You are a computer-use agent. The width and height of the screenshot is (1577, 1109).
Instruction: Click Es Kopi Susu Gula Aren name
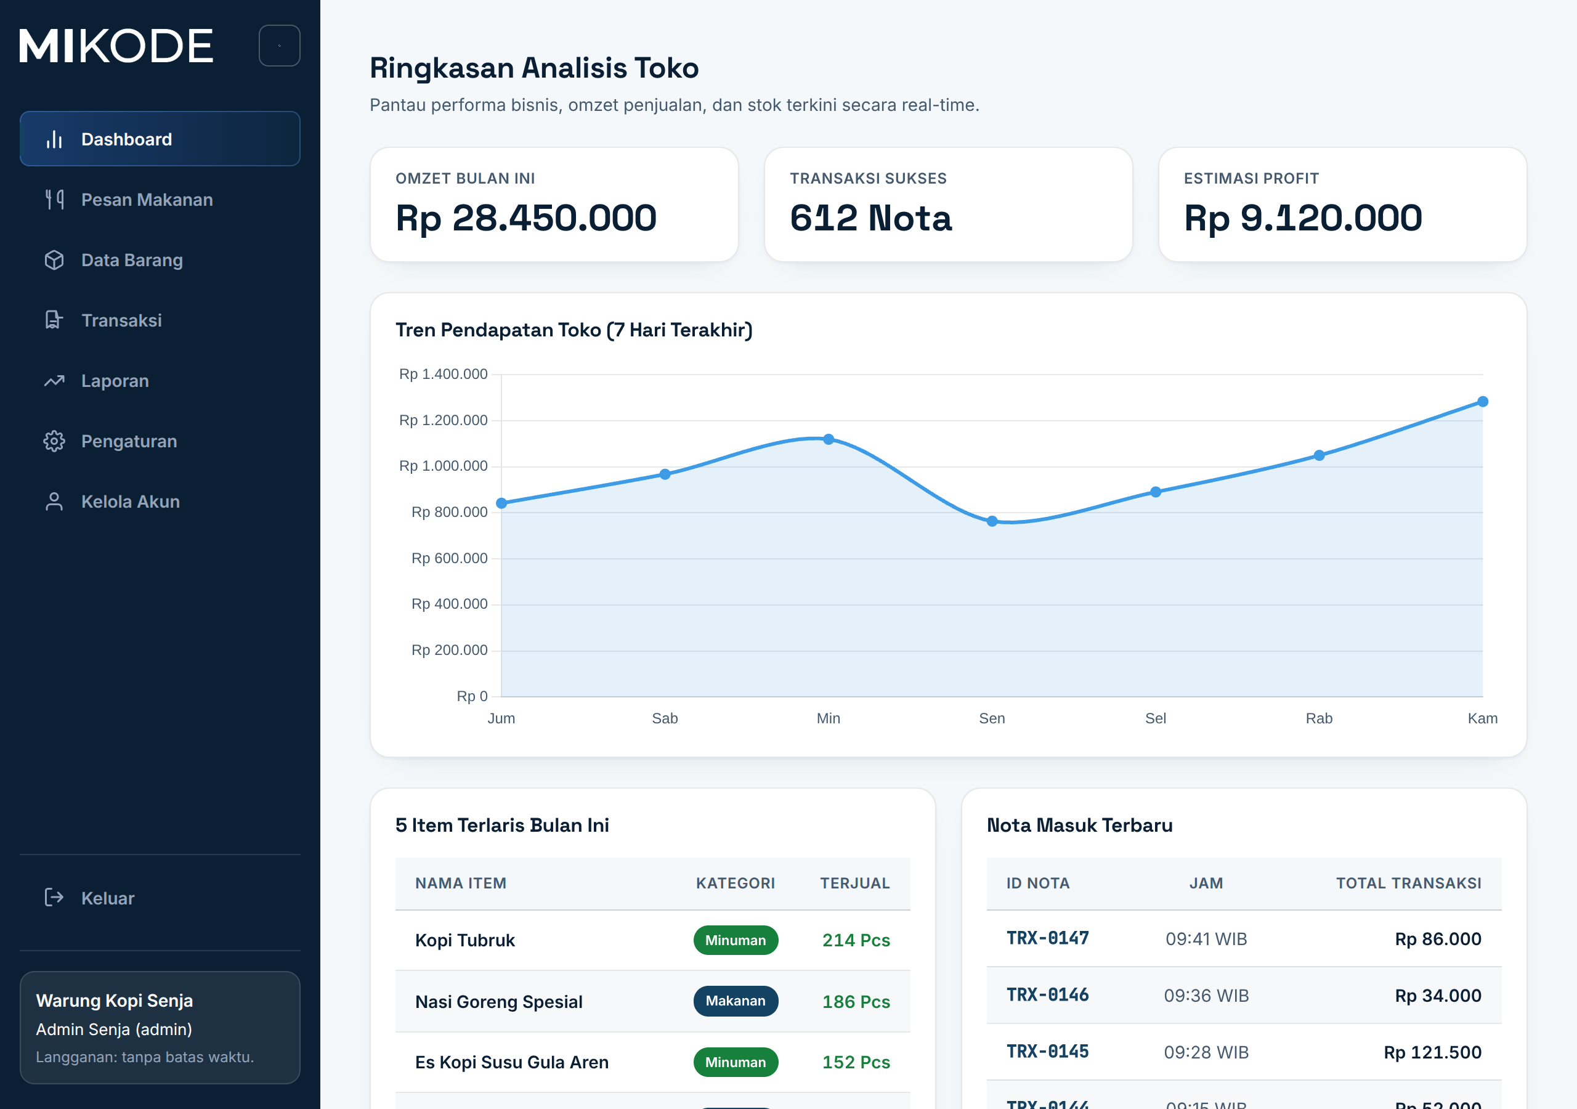coord(512,1062)
